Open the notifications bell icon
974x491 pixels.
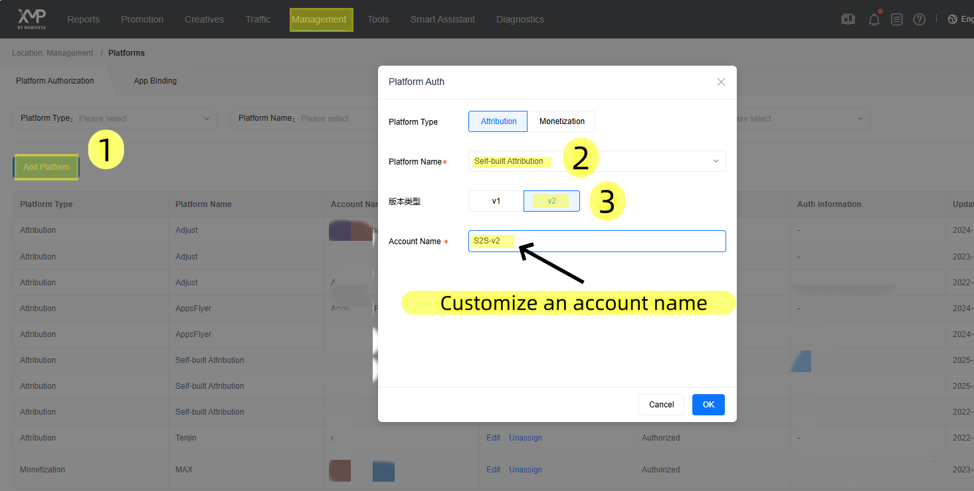tap(874, 19)
